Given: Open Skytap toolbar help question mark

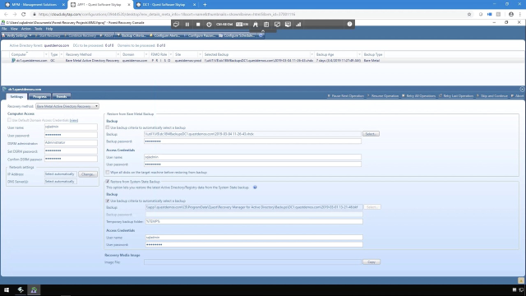Looking at the screenshot, I should pyautogui.click(x=349, y=24).
